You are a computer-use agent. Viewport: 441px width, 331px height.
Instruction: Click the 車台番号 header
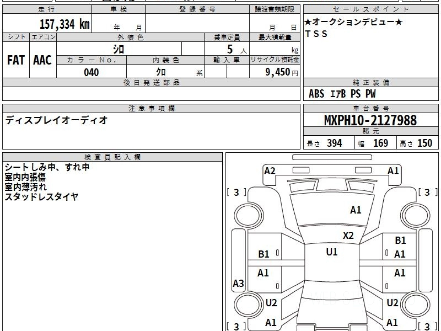(371, 108)
